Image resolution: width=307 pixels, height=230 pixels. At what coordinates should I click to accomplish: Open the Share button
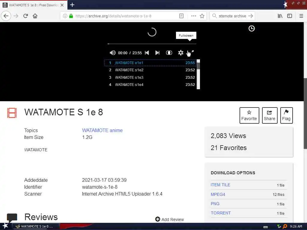270,115
